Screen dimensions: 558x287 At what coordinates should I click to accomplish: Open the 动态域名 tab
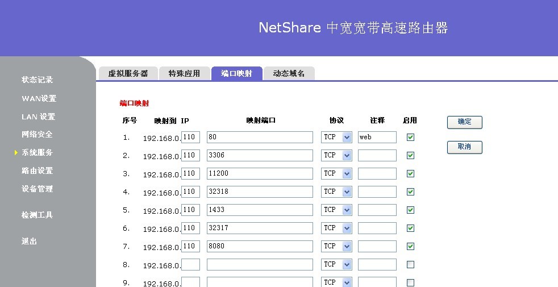pyautogui.click(x=289, y=73)
